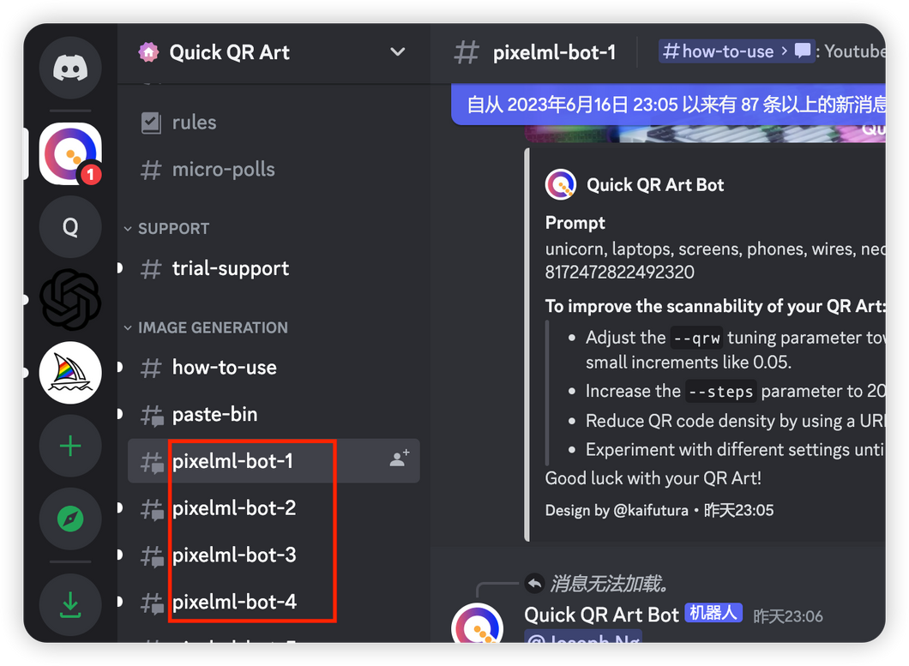The image size is (909, 666).
Task: Open the OpenAI server icon
Action: tap(70, 300)
